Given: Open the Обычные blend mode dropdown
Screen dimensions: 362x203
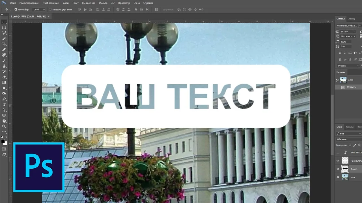Looking at the screenshot, I should pos(349,139).
